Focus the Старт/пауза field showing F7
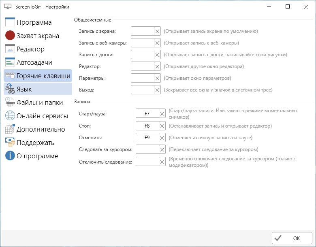Viewport: 316px width, 247px height. point(147,114)
